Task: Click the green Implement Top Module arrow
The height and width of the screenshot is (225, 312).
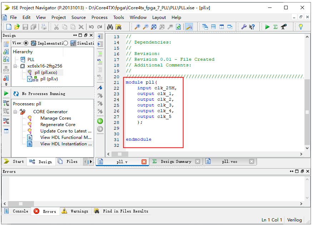Action: tap(267, 27)
